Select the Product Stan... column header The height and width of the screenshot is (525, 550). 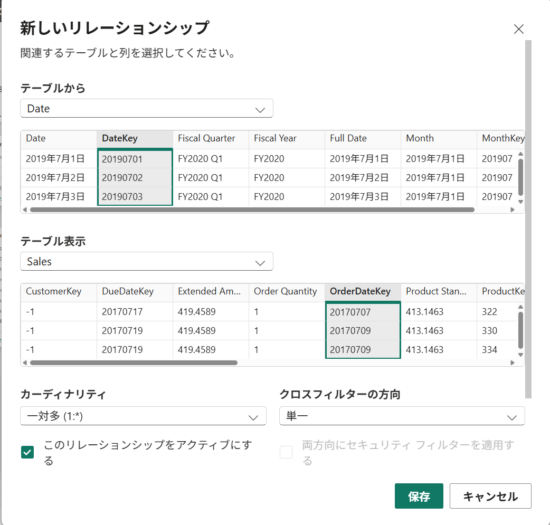tap(439, 291)
